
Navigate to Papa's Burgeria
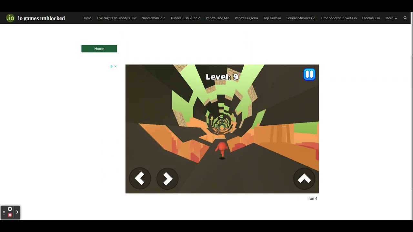(x=246, y=18)
